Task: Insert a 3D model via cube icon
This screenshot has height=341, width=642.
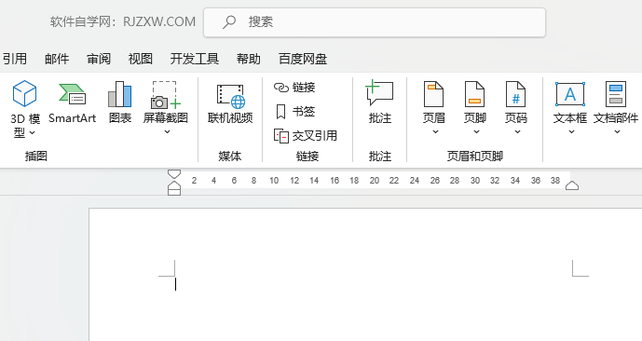Action: (24, 93)
